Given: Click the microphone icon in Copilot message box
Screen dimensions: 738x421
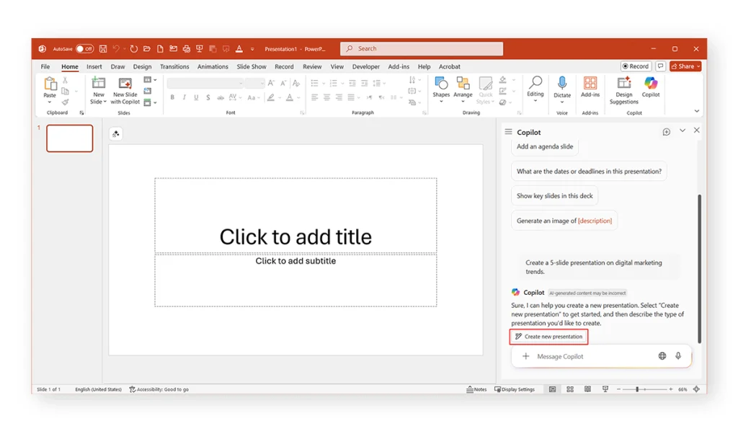Looking at the screenshot, I should (x=678, y=356).
